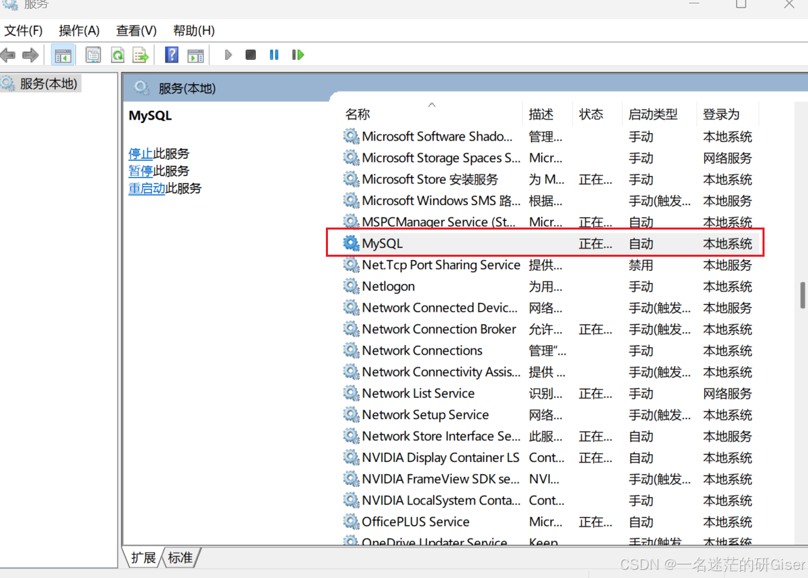808x578 pixels.
Task: Select Network Connectivity Assis... service
Action: click(x=441, y=372)
